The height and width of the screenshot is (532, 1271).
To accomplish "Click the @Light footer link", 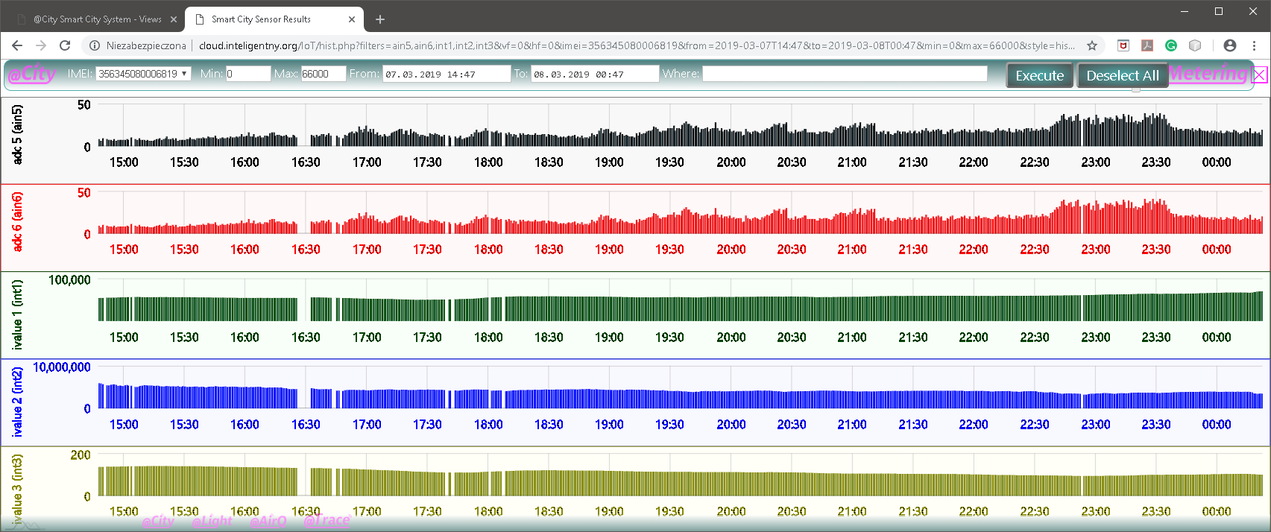I will click(x=212, y=521).
